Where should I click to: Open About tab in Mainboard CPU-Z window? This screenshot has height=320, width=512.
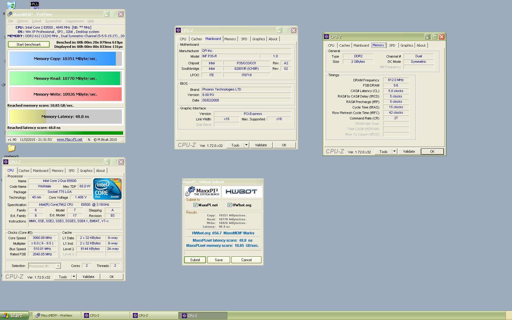pyautogui.click(x=273, y=39)
